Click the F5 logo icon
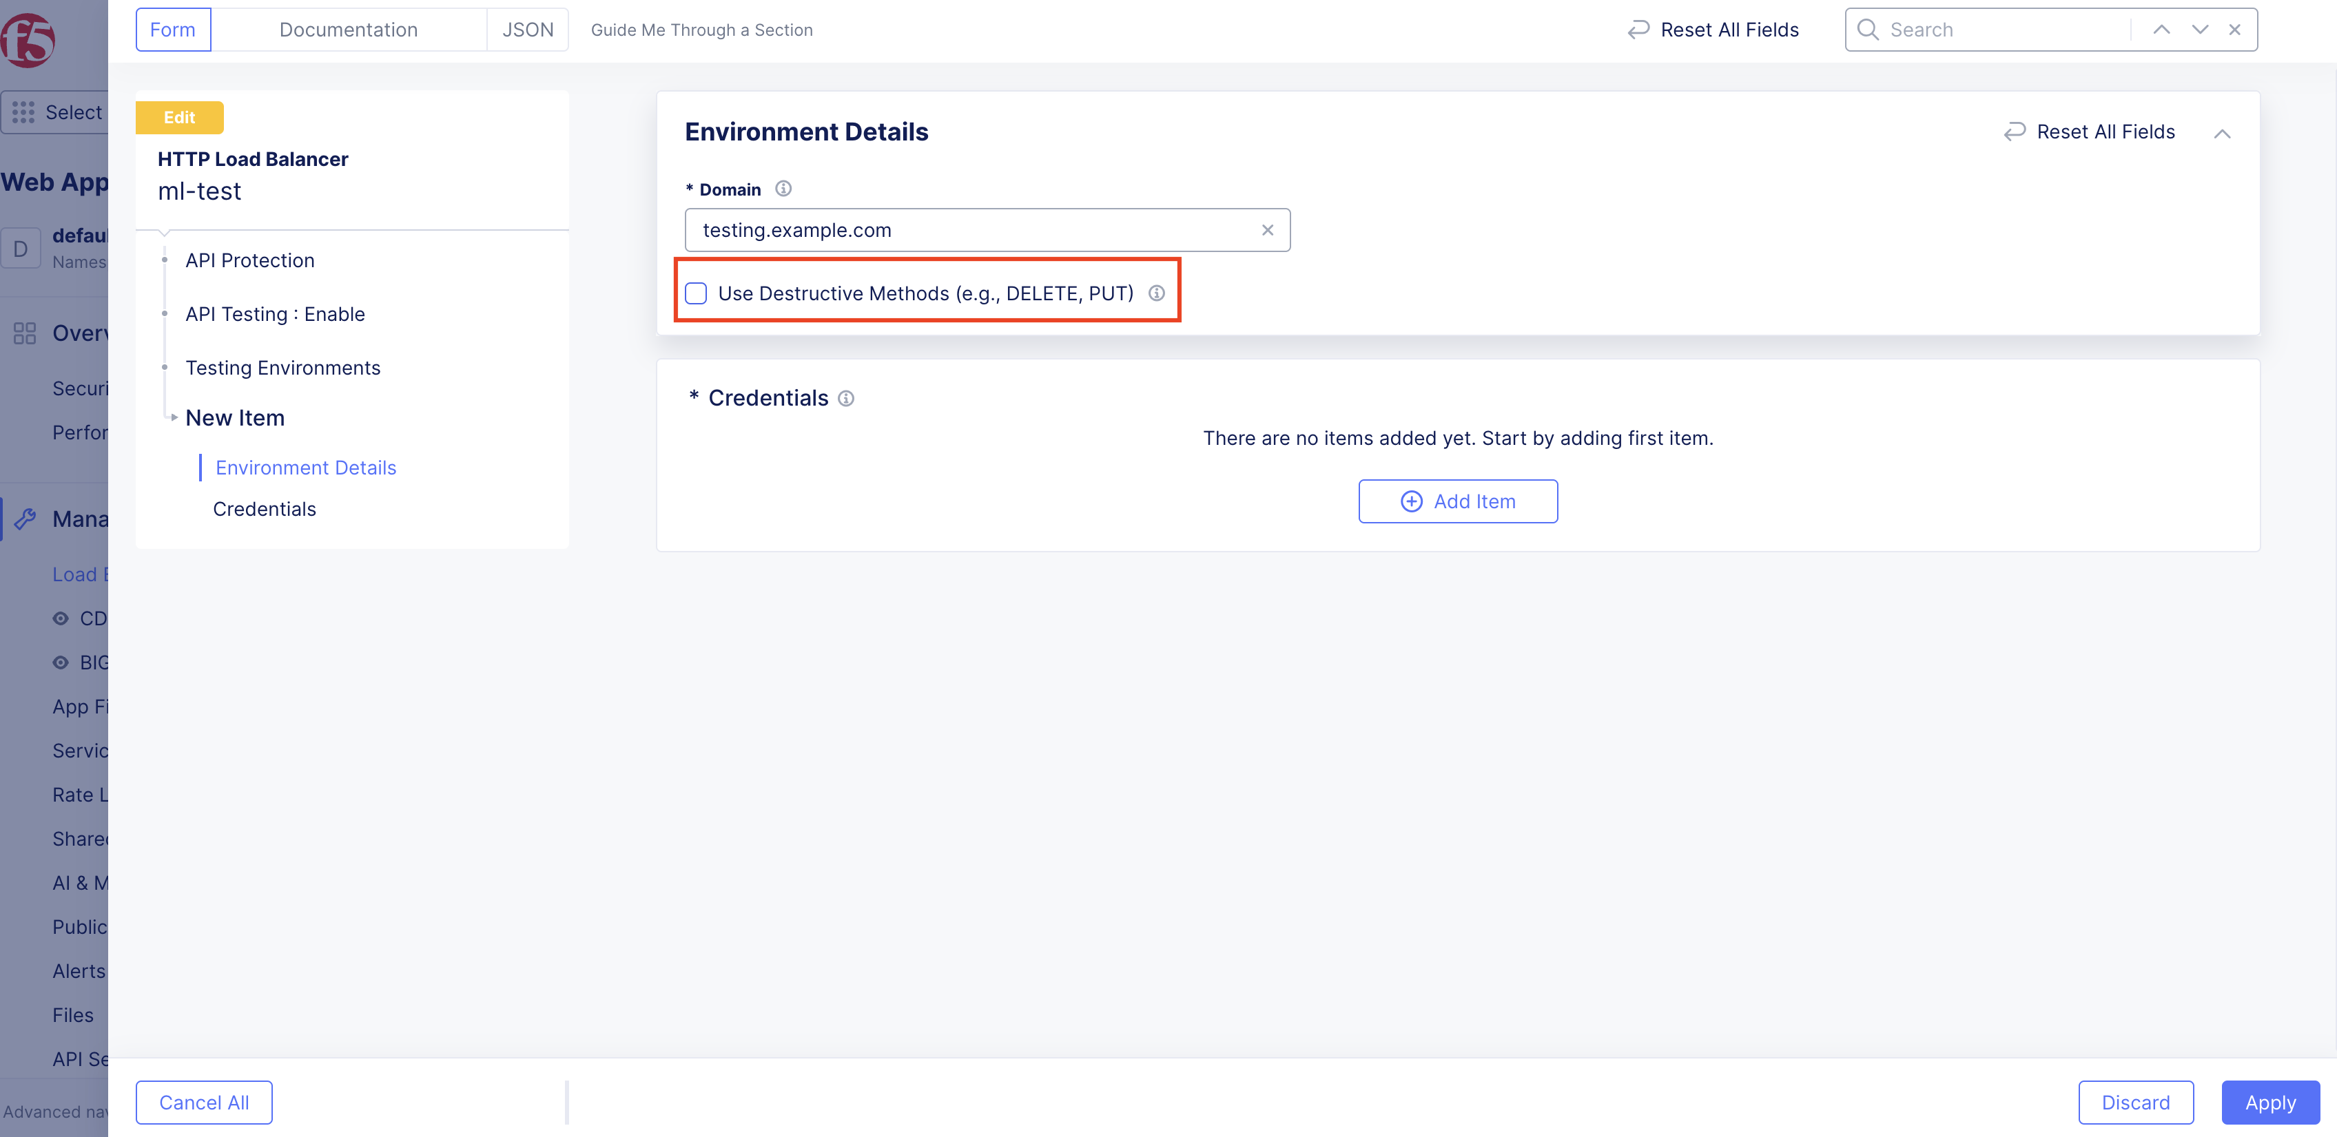This screenshot has height=1137, width=2337. click(x=28, y=40)
